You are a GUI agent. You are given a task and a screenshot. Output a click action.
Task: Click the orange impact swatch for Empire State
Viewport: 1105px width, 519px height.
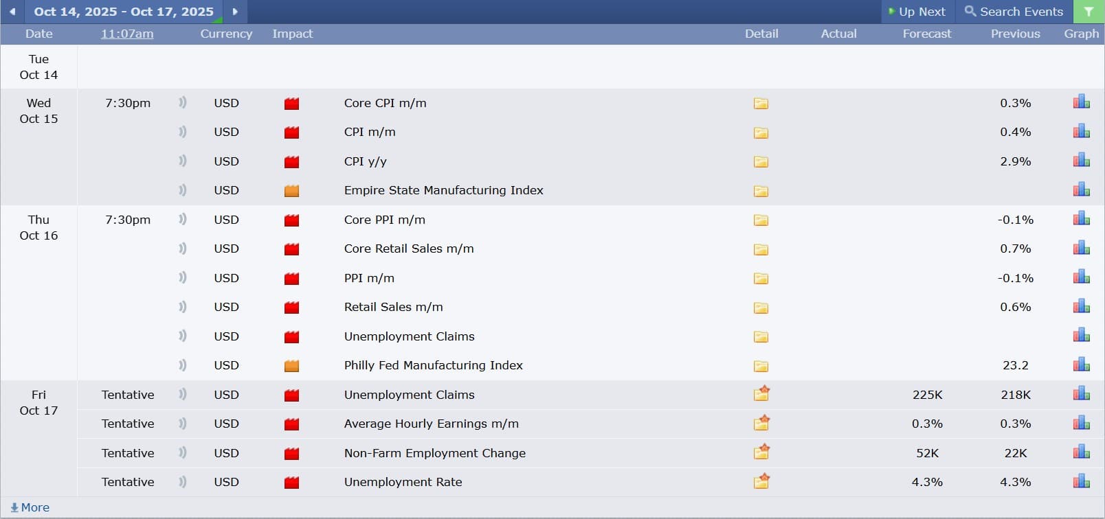point(291,191)
